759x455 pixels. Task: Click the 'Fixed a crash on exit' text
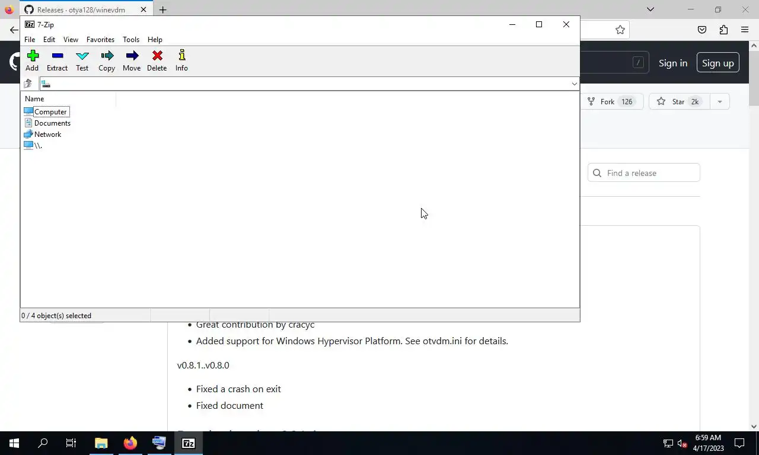point(238,389)
